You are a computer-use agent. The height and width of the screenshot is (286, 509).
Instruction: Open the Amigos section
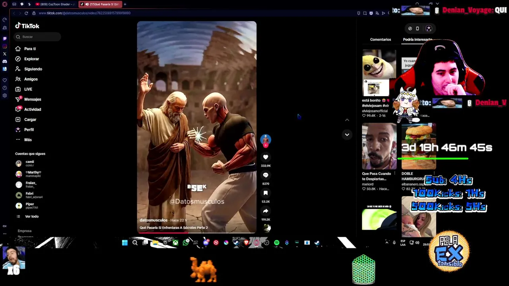[x=27, y=79]
